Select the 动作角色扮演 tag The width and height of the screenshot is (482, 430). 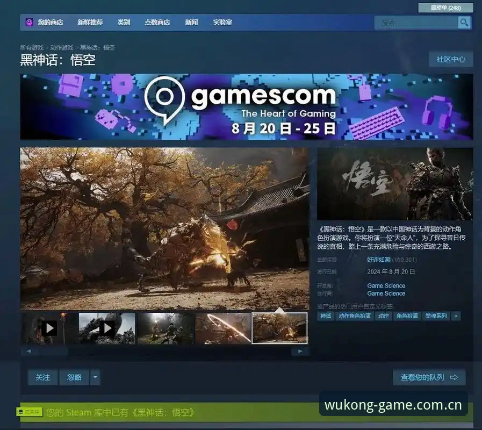pos(355,316)
